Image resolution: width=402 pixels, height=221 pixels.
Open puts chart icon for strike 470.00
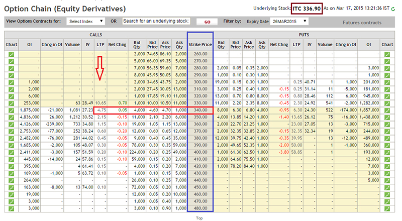click(387, 201)
